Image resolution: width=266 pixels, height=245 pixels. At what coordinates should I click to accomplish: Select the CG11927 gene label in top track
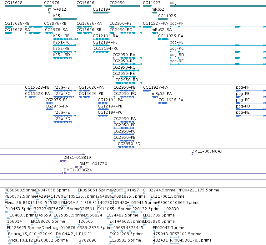[152, 3]
